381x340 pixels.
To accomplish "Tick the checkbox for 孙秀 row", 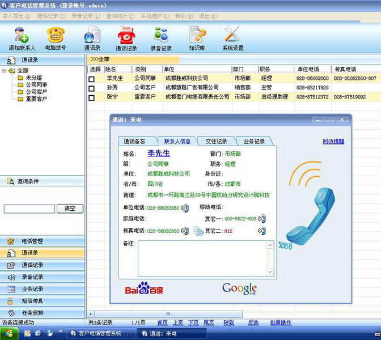I will click(92, 88).
